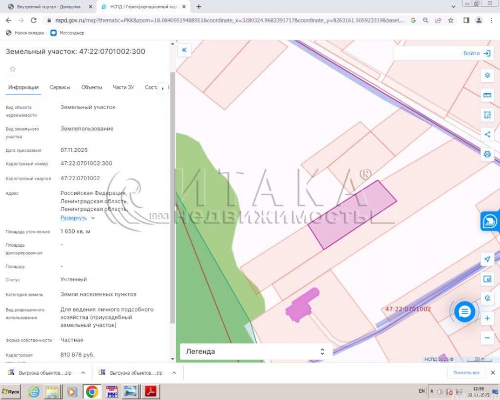Click the browser address bar
This screenshot has width=500, height=400.
211,19
